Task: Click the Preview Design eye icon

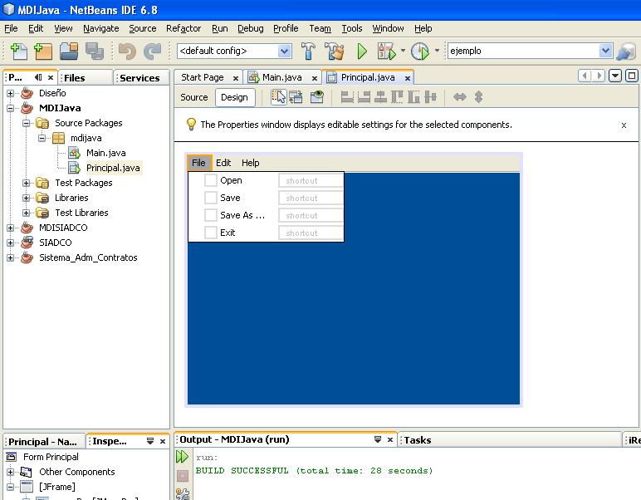Action: coord(317,97)
